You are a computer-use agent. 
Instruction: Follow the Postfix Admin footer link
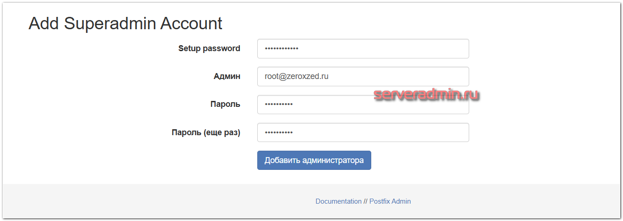click(x=390, y=201)
